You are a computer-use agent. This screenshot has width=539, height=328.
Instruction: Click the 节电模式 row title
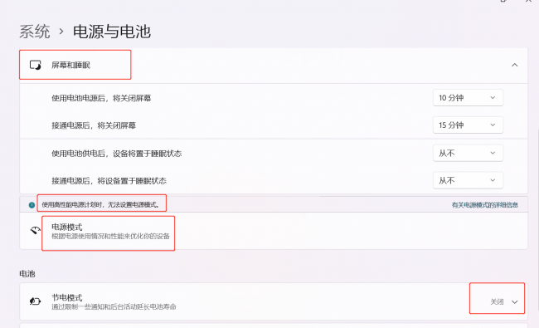[x=67, y=298]
